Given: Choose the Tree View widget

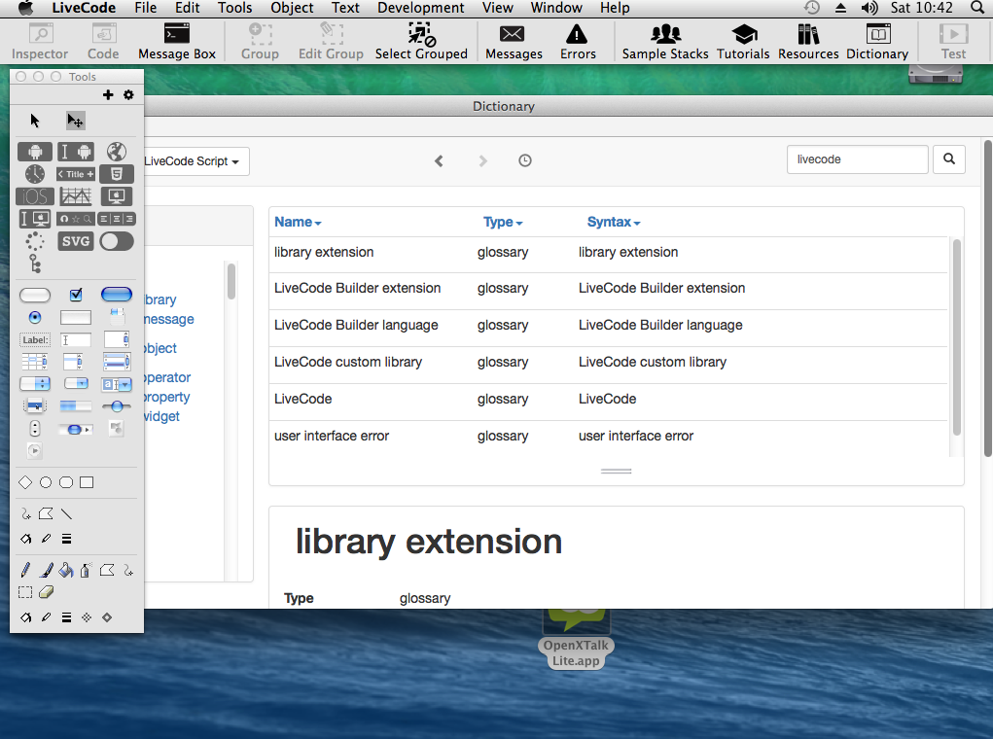Looking at the screenshot, I should pos(35,264).
